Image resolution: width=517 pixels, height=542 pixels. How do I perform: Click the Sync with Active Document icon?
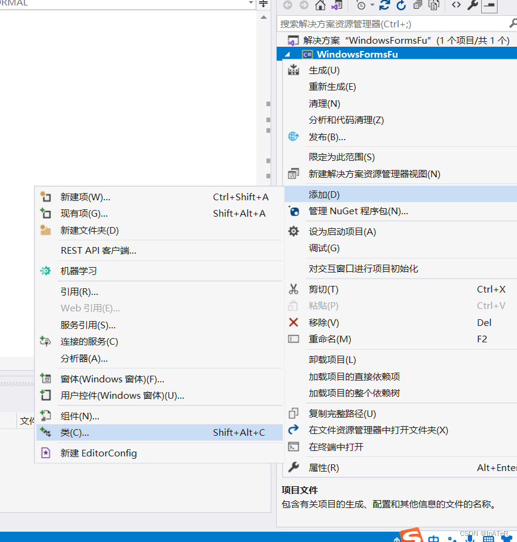384,5
